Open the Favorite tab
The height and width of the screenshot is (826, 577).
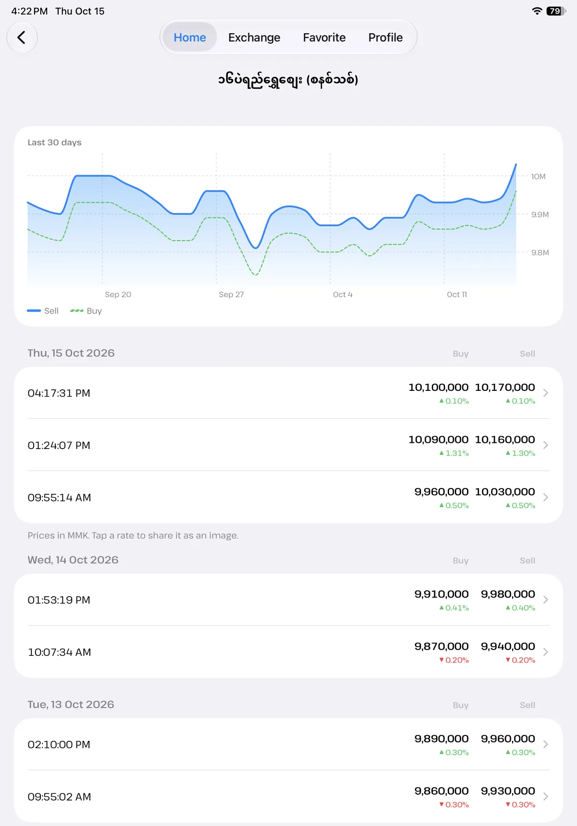[324, 38]
